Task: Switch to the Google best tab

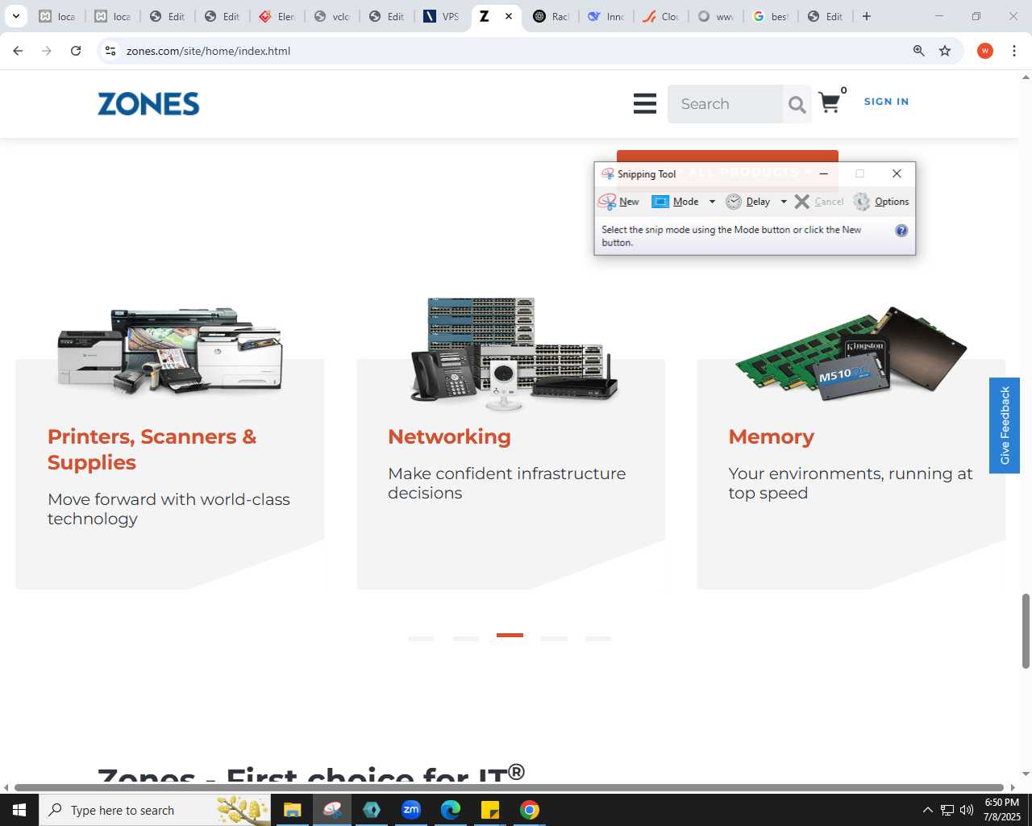Action: tap(771, 16)
